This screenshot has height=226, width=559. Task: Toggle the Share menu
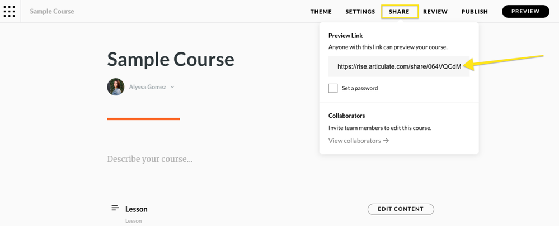[400, 12]
